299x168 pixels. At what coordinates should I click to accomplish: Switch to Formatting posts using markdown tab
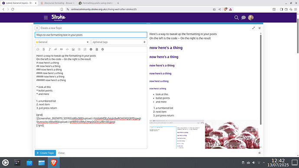pyautogui.click(x=96, y=3)
